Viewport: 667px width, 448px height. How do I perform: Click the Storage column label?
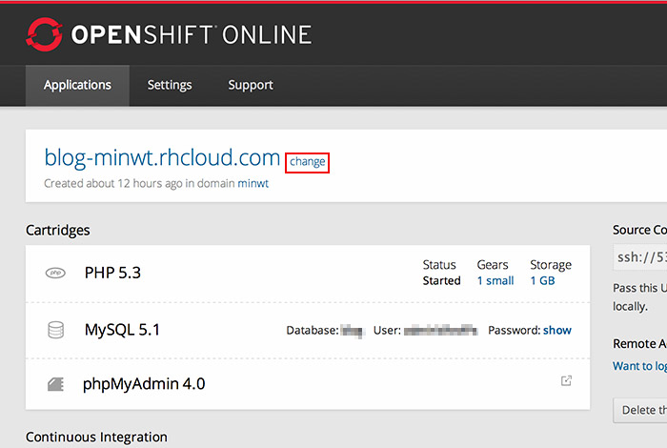pos(551,265)
